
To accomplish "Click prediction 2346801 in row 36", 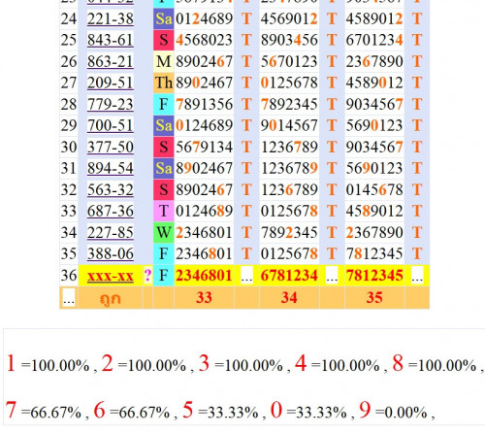I will [204, 276].
